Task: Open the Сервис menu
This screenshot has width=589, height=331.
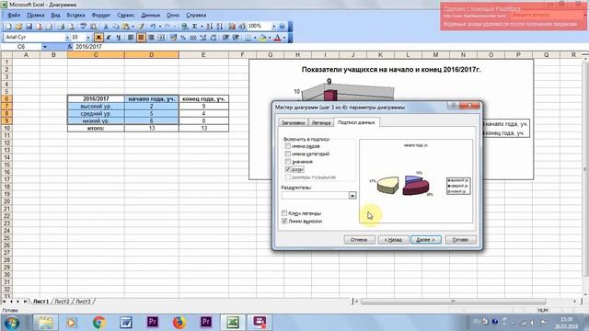Action: 125,16
